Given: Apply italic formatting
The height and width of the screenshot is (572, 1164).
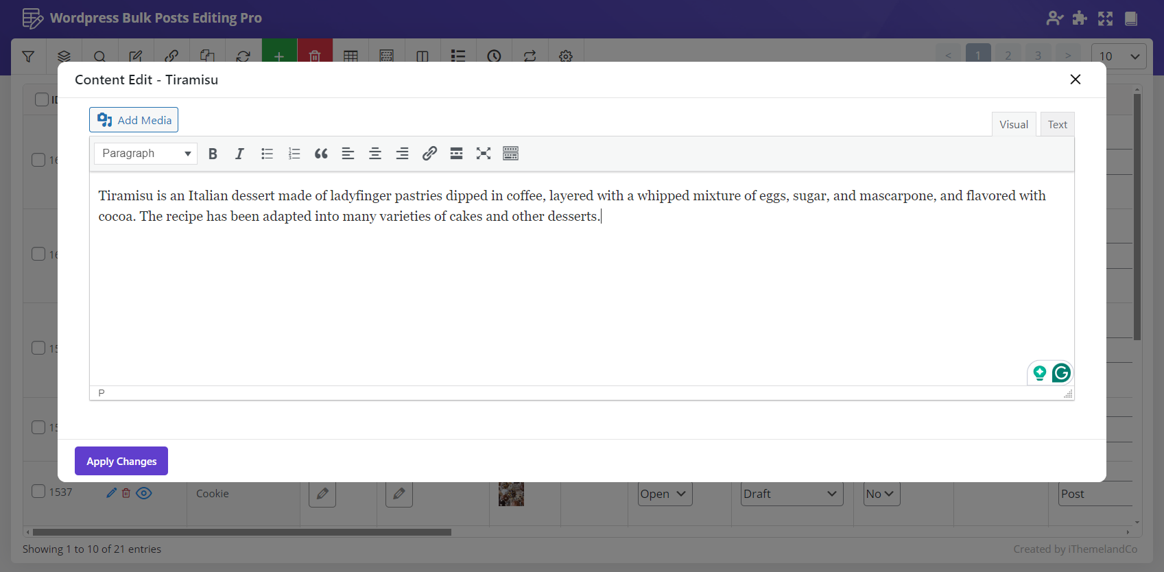Looking at the screenshot, I should (239, 154).
